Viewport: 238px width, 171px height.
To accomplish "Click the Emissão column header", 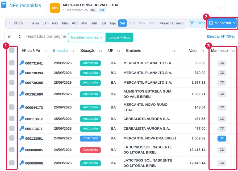I will point(60,51).
